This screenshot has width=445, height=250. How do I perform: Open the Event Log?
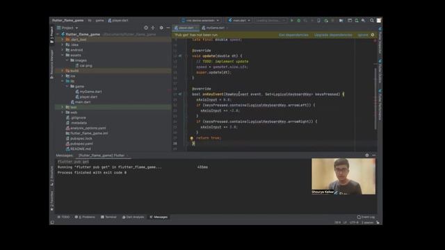pyautogui.click(x=366, y=217)
